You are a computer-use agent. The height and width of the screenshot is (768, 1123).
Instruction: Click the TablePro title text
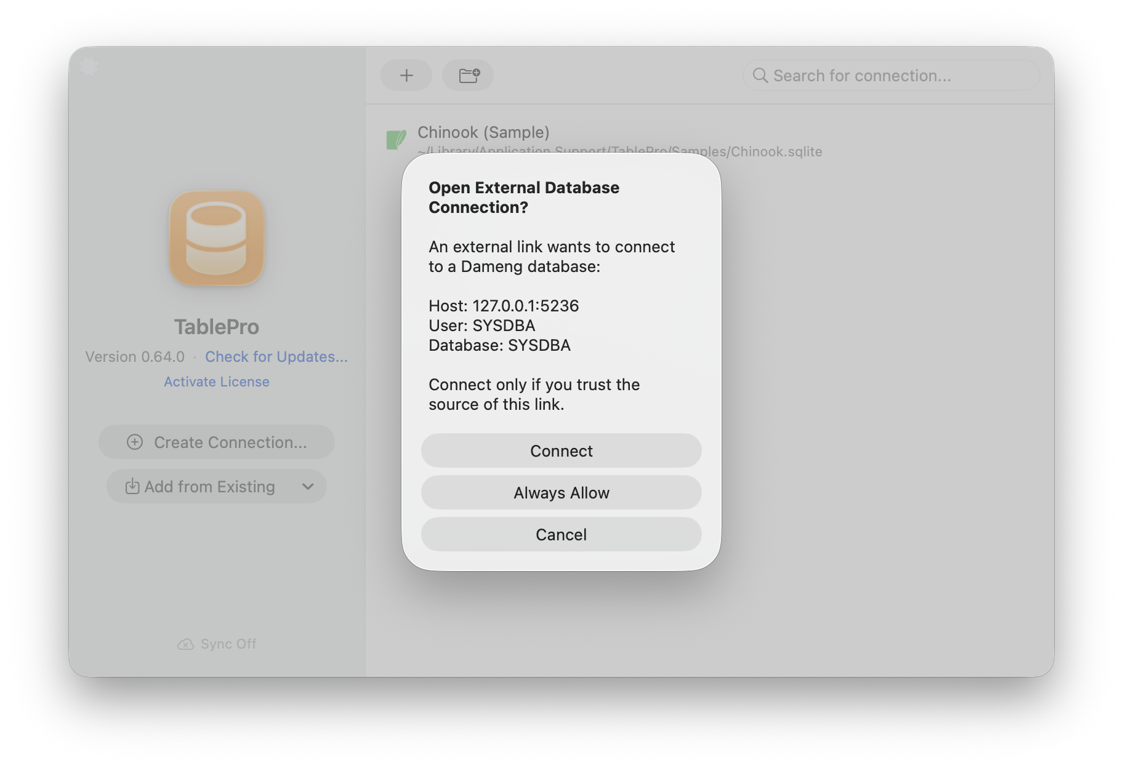coord(217,327)
